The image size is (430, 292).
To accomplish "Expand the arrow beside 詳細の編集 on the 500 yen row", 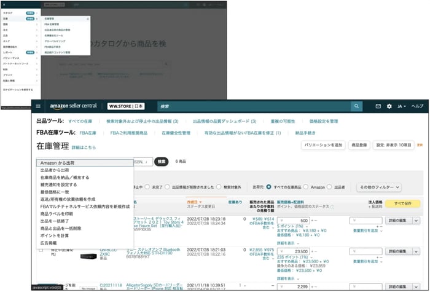I will point(416,220).
